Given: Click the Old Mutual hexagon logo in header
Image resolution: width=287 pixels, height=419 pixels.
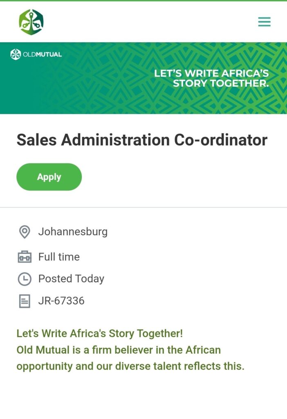Looking at the screenshot, I should (x=31, y=22).
